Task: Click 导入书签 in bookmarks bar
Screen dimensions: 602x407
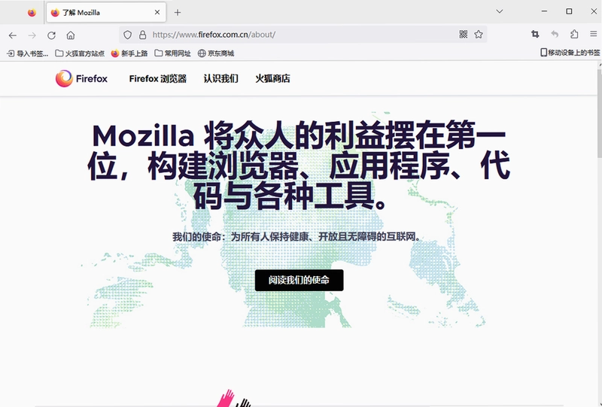Action: [x=28, y=53]
